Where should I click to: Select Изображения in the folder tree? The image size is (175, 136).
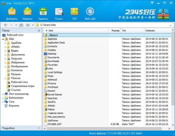20,66
